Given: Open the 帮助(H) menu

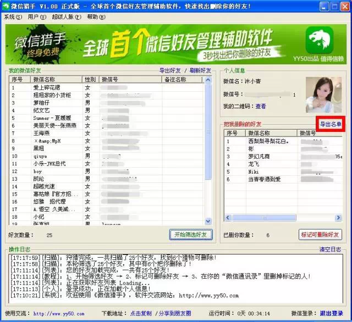Looking at the screenshot, I should pos(96,17).
